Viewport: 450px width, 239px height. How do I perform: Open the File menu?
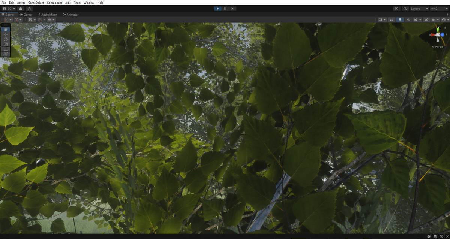tap(4, 3)
